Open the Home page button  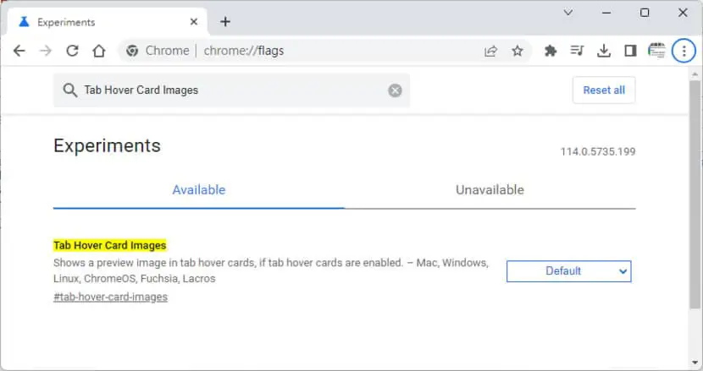pos(98,51)
